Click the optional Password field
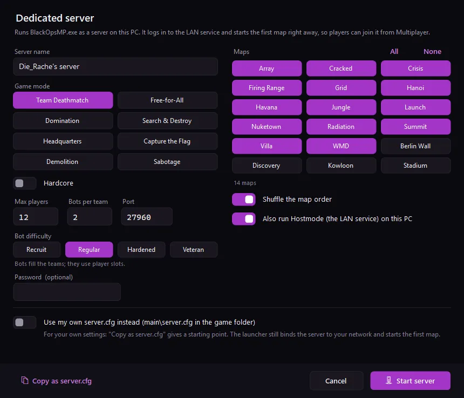This screenshot has width=464, height=398. (x=67, y=292)
